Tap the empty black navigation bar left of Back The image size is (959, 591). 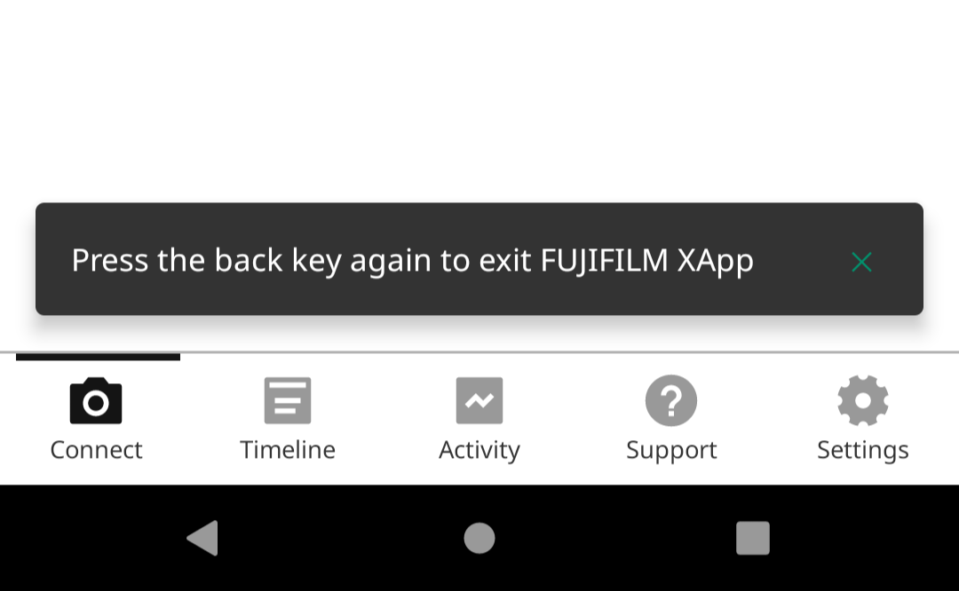coord(91,538)
